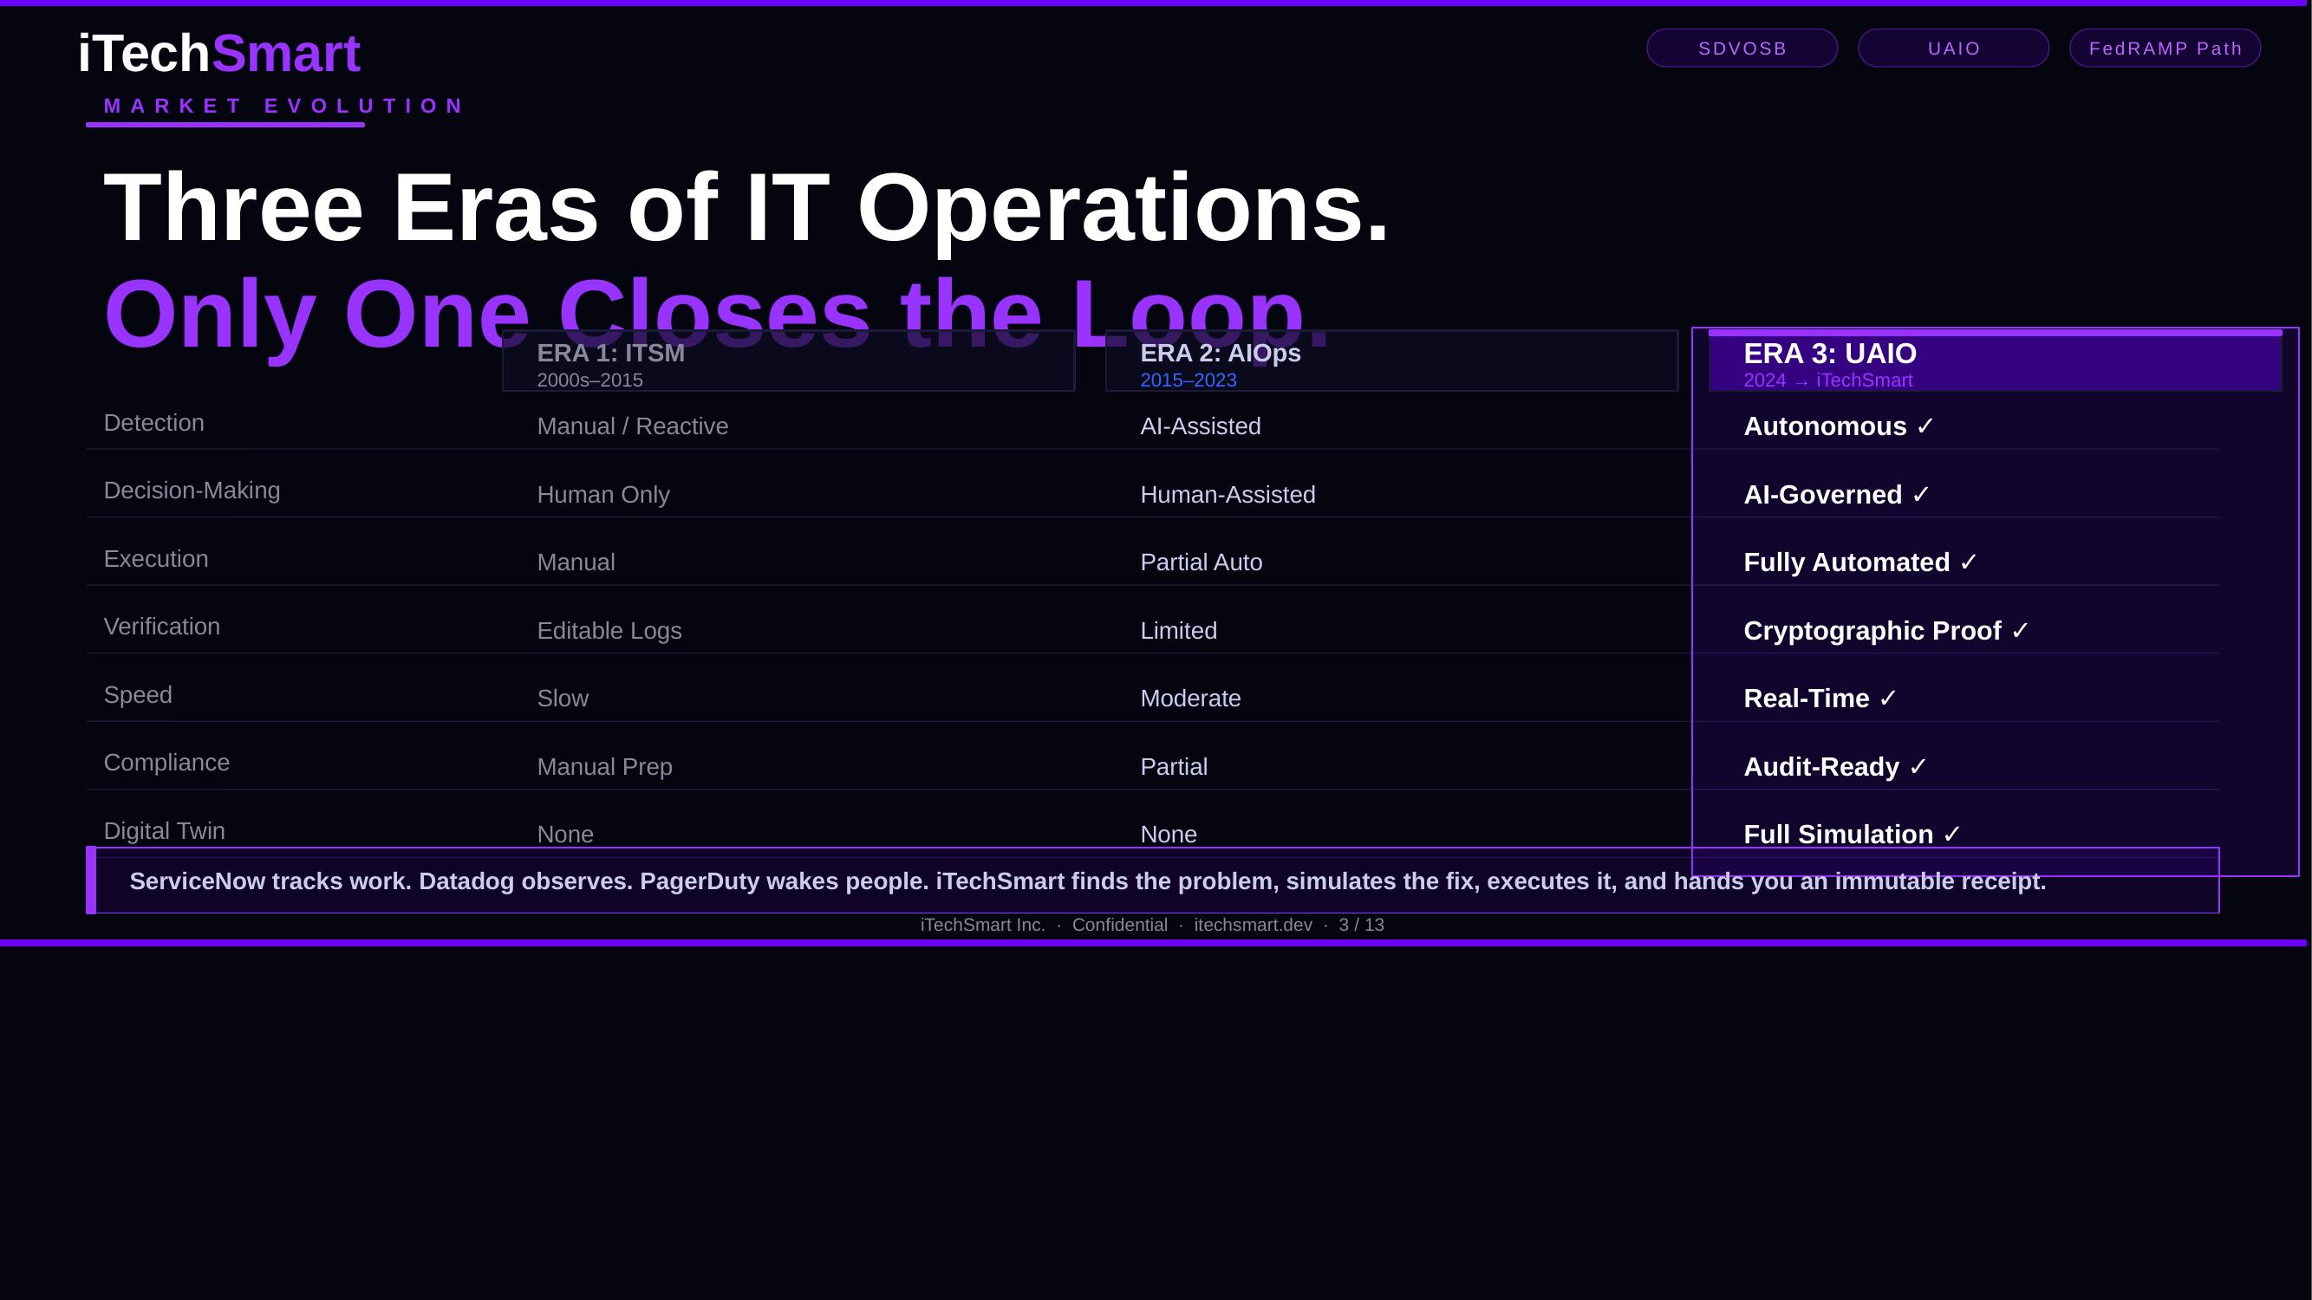2312x1300 pixels.
Task: Click the 'Manual Prep' cell
Action: tap(604, 767)
